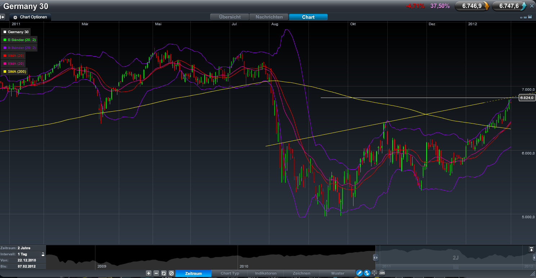Click the Germany 30 swatch in legend
This screenshot has width=536, height=278.
[5, 32]
